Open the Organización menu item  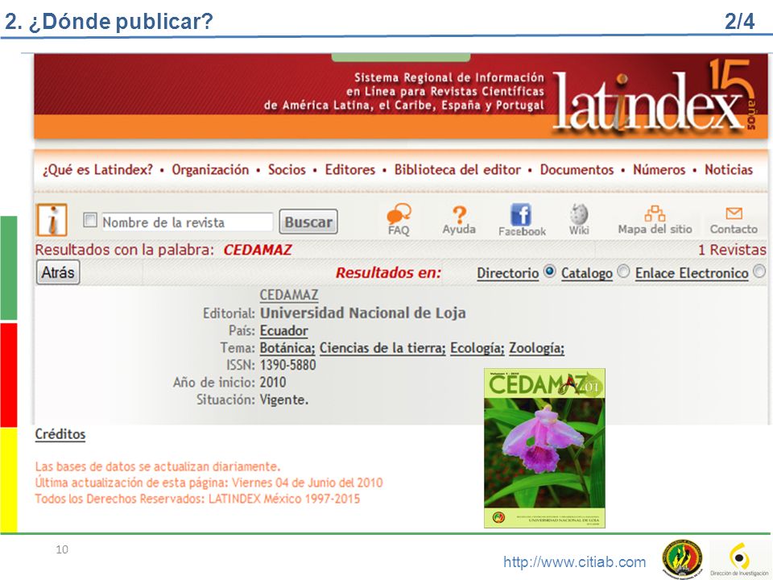pos(210,170)
